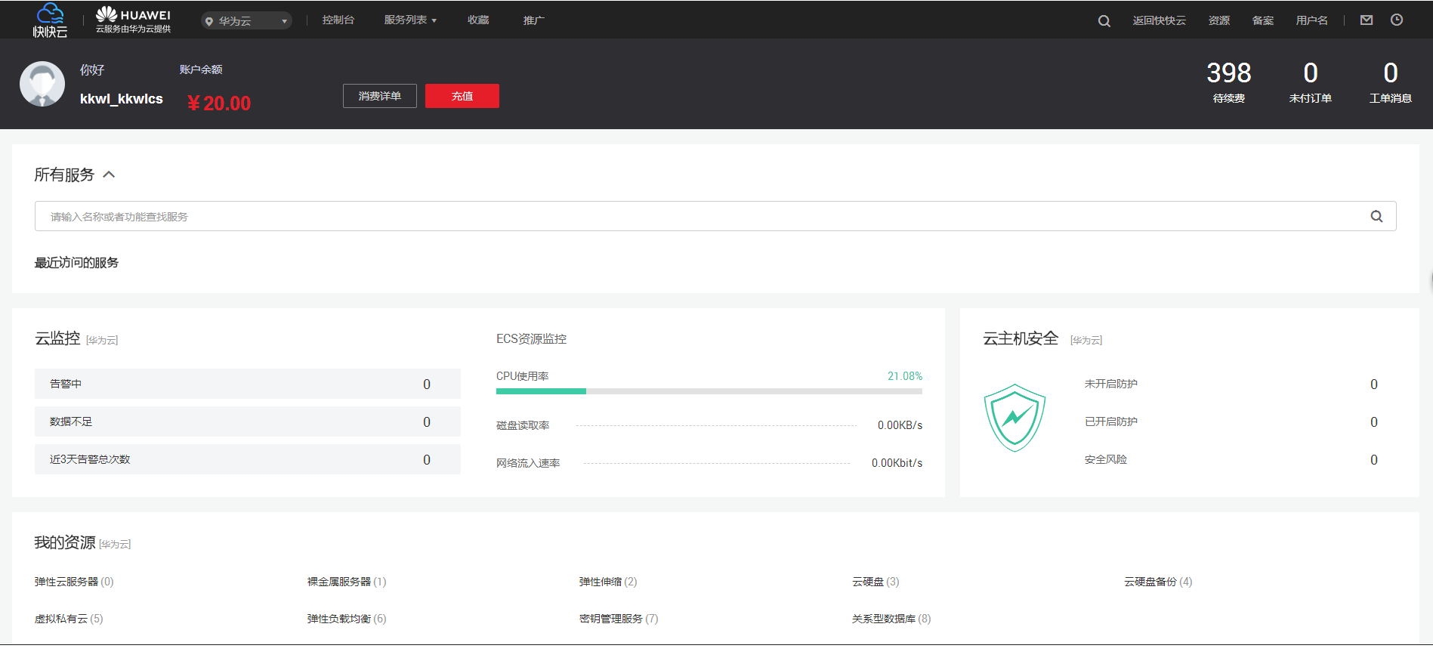Click the ECS资源监控 label
This screenshot has height=667, width=1433.
click(x=531, y=339)
